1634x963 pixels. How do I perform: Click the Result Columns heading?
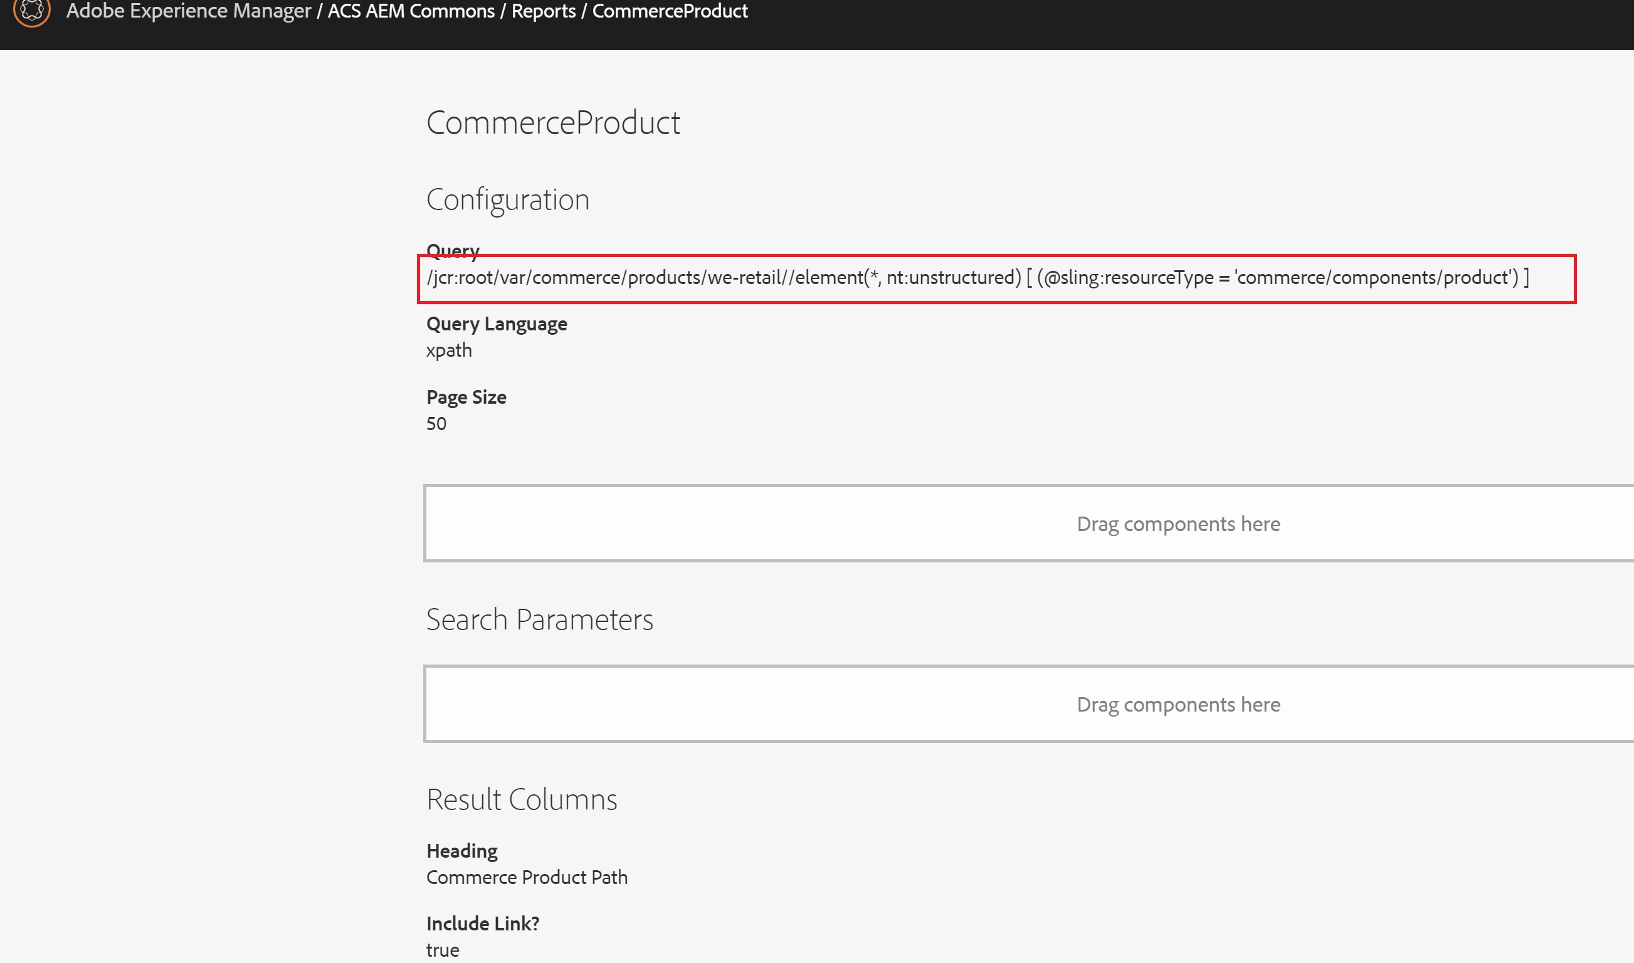pyautogui.click(x=522, y=799)
